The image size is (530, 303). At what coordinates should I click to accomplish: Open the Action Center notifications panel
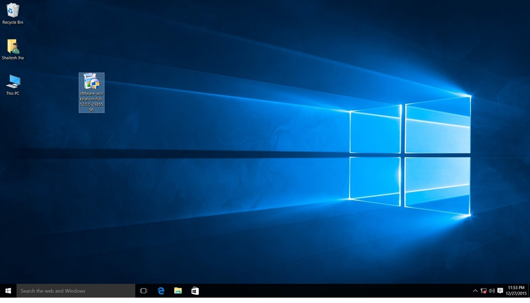tap(500, 290)
